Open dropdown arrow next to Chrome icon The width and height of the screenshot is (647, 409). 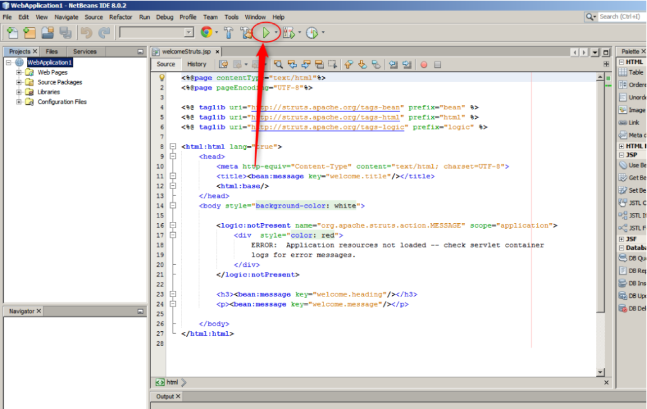pos(217,32)
